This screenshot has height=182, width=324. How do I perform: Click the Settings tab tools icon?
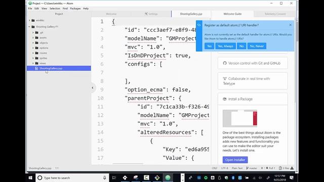(x=146, y=14)
